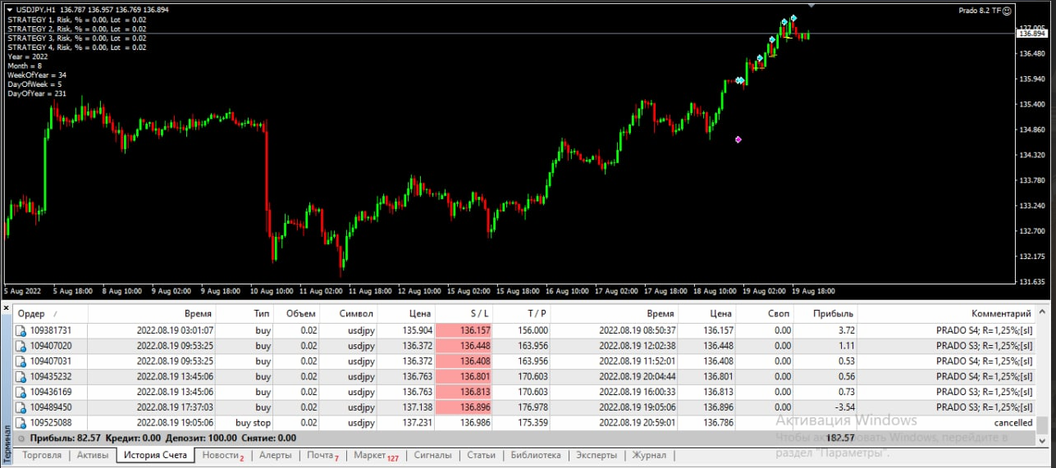Open the Почта tab
Image resolution: width=1056 pixels, height=468 pixels.
click(322, 455)
